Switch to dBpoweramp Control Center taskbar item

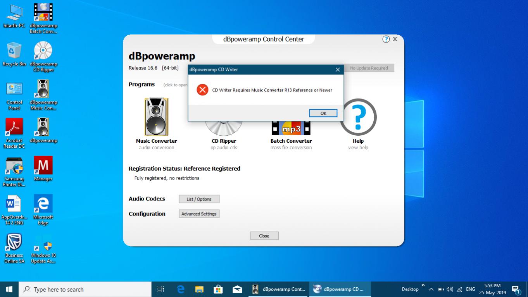click(279, 289)
